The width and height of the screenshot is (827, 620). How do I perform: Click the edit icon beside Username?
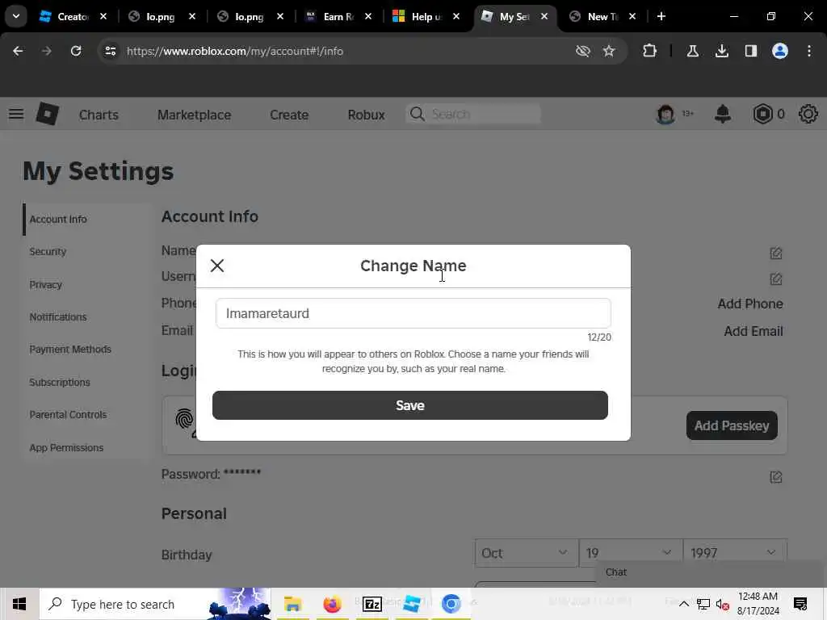pos(776,279)
